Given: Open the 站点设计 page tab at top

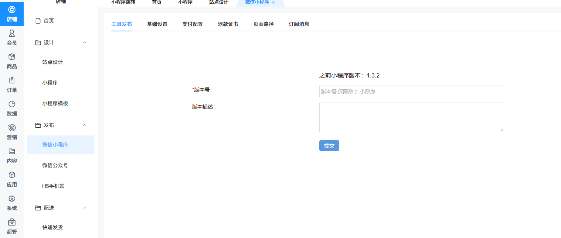Looking at the screenshot, I should [219, 2].
